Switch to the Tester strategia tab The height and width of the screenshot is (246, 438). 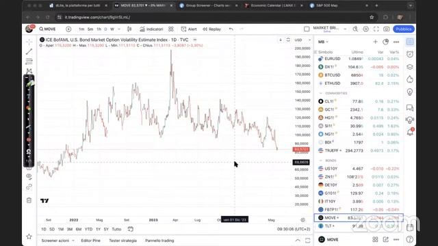pyautogui.click(x=123, y=241)
